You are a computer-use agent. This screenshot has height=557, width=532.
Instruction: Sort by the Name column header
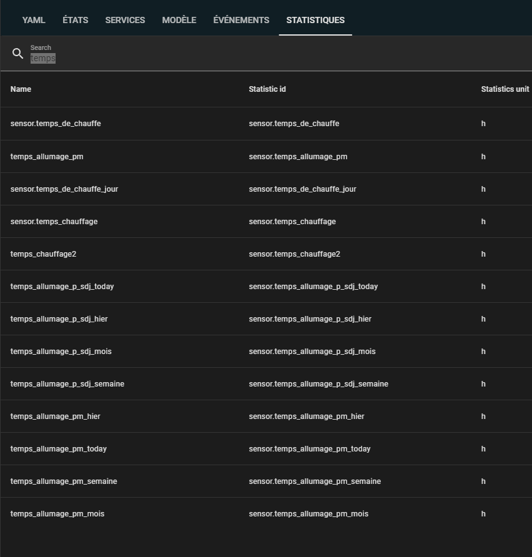click(21, 89)
